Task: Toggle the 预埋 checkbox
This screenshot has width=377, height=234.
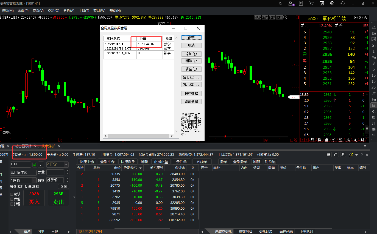Action: pyautogui.click(x=12, y=204)
